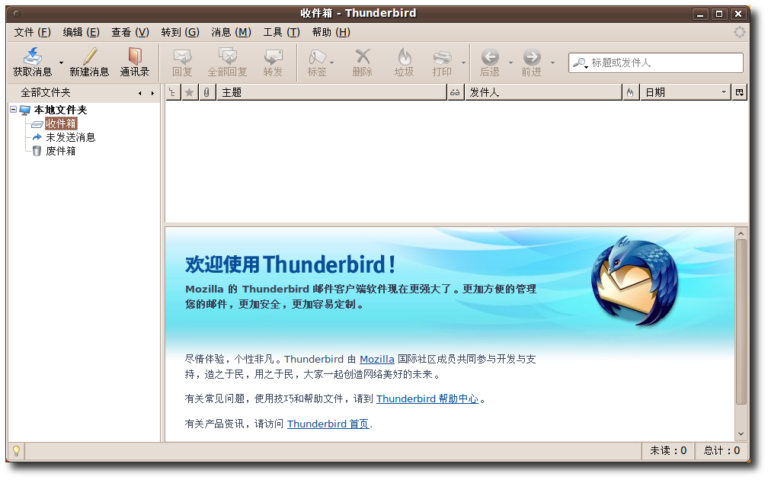
Task: Sort messages by 发件人 column
Action: pos(543,92)
